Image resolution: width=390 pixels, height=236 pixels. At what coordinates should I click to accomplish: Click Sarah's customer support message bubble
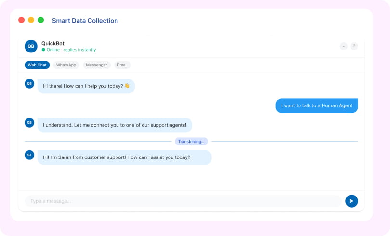[124, 157]
